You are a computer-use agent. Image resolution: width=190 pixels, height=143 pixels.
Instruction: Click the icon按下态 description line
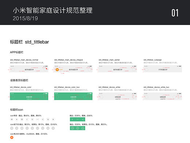click(34, 124)
